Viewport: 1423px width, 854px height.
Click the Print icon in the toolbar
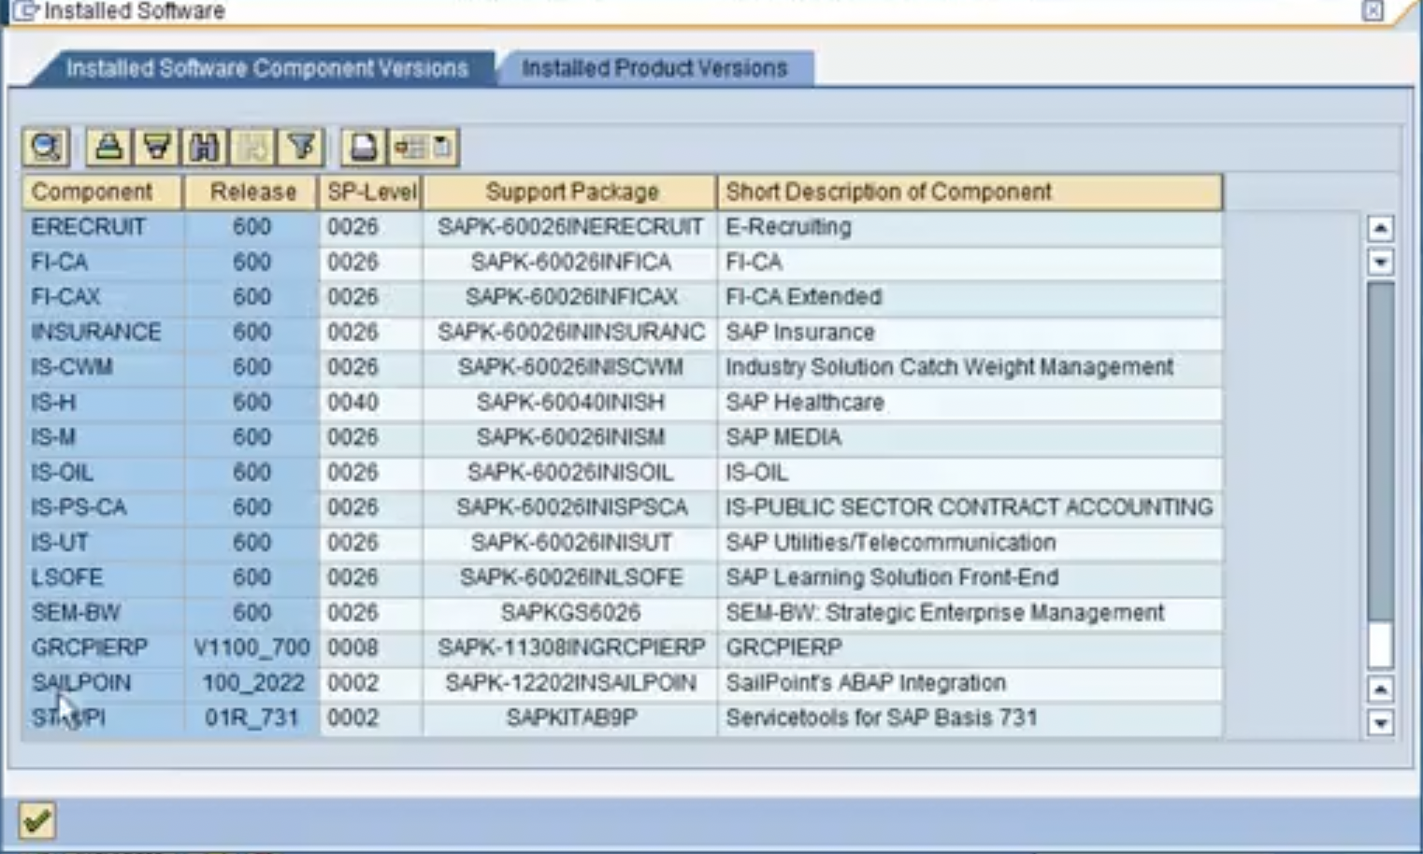[363, 148]
